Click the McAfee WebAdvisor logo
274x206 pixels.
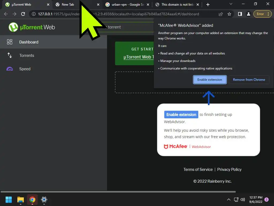(187, 147)
